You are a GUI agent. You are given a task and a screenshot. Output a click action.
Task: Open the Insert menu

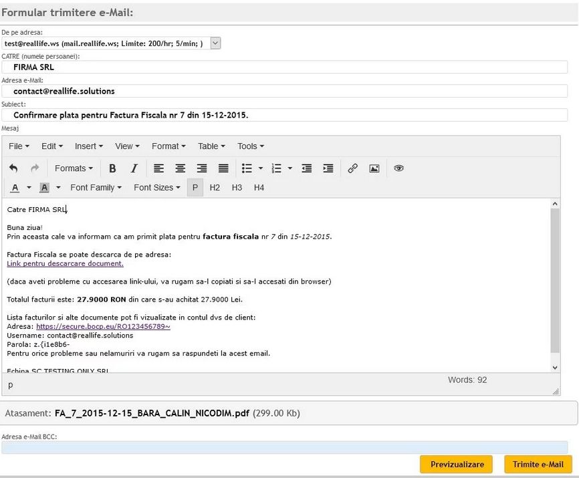click(x=89, y=146)
